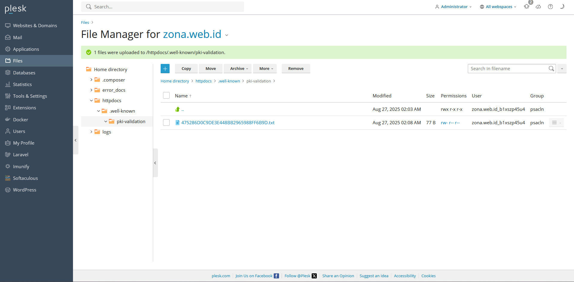Collapse the left sidebar with arrow handle
Viewport: 574px width, 282px height.
click(x=76, y=140)
